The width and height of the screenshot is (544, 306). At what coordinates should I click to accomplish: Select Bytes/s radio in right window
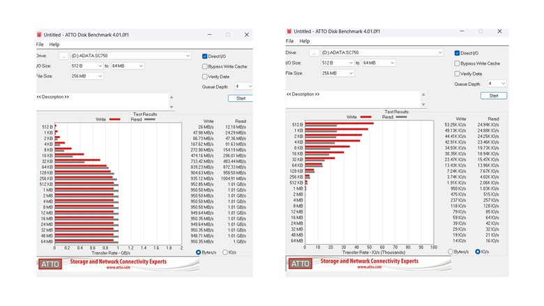[451, 252]
